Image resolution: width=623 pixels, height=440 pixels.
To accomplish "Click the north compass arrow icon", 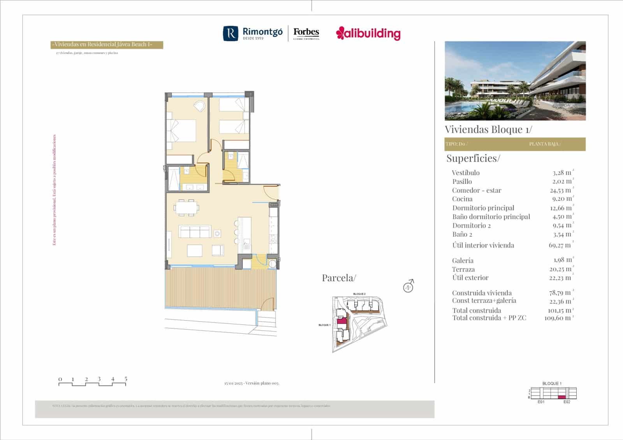I will [408, 286].
